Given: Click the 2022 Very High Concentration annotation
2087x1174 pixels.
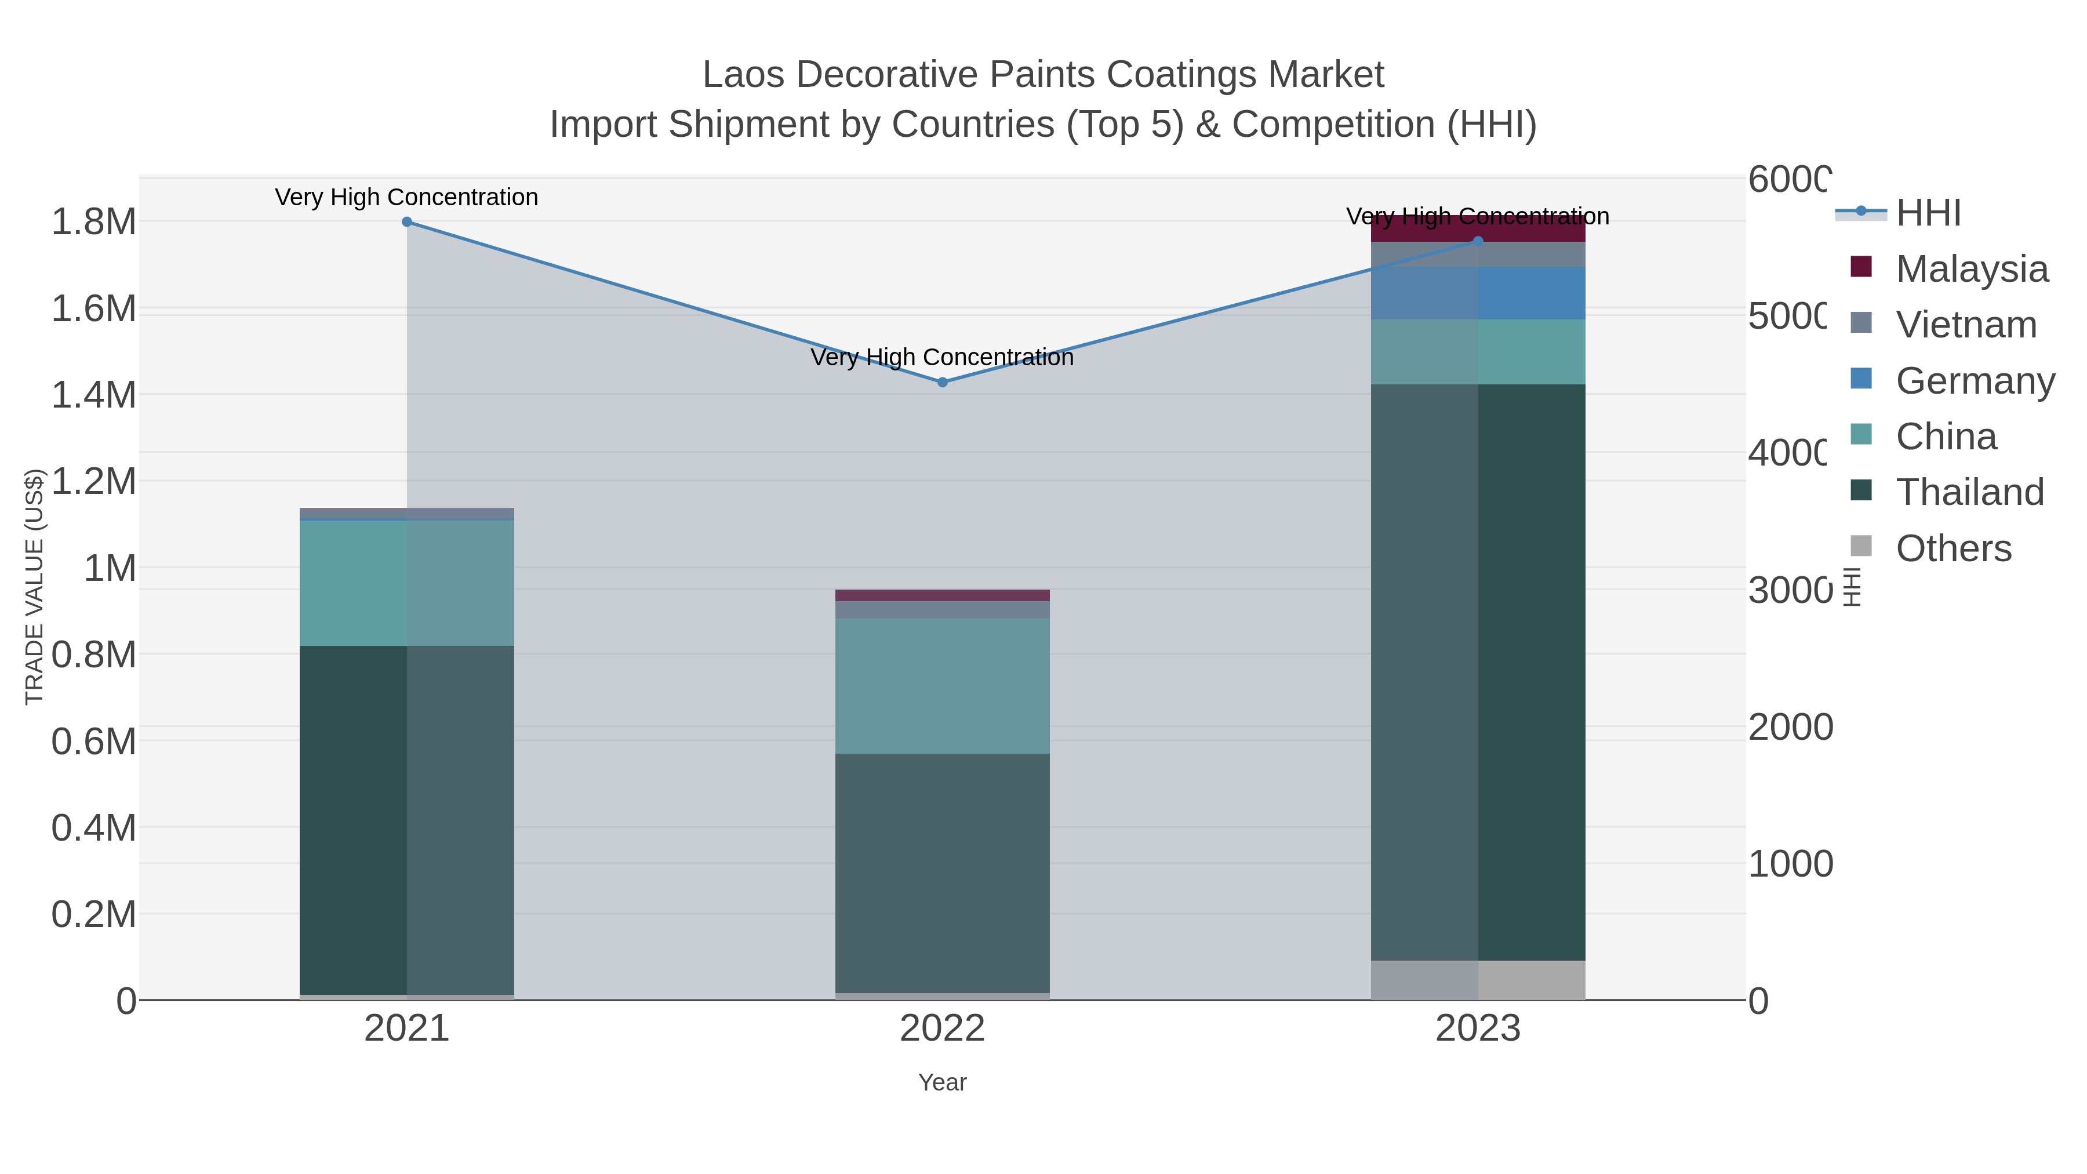Looking at the screenshot, I should 942,357.
